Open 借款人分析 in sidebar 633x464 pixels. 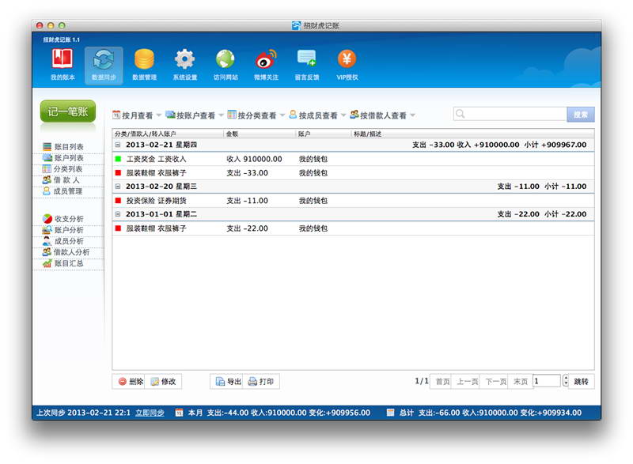coord(66,252)
